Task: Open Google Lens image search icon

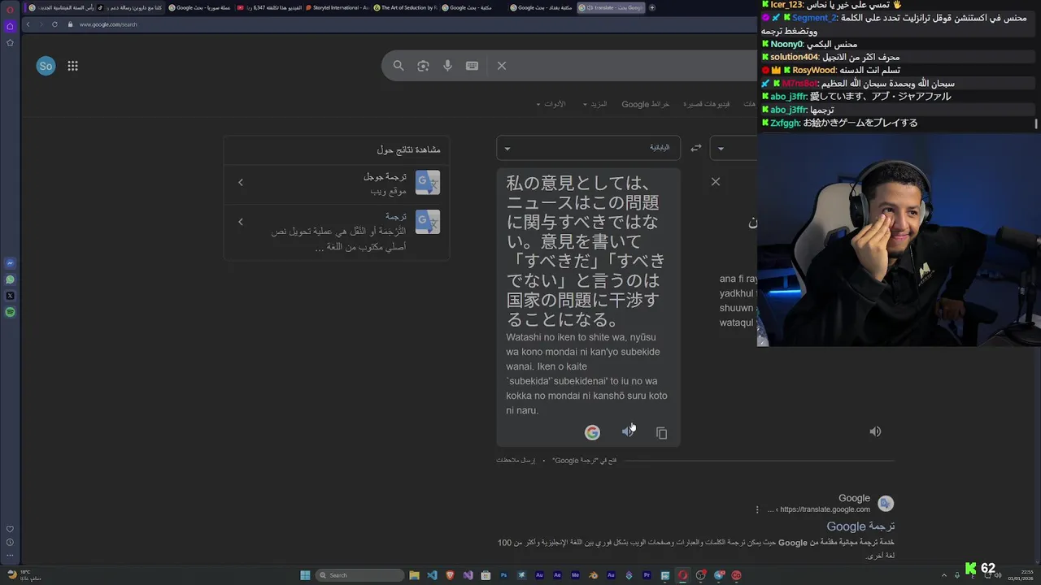Action: 423,66
